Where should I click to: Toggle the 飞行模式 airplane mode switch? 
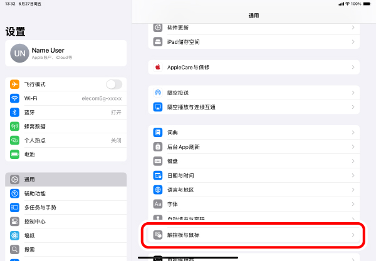[114, 84]
